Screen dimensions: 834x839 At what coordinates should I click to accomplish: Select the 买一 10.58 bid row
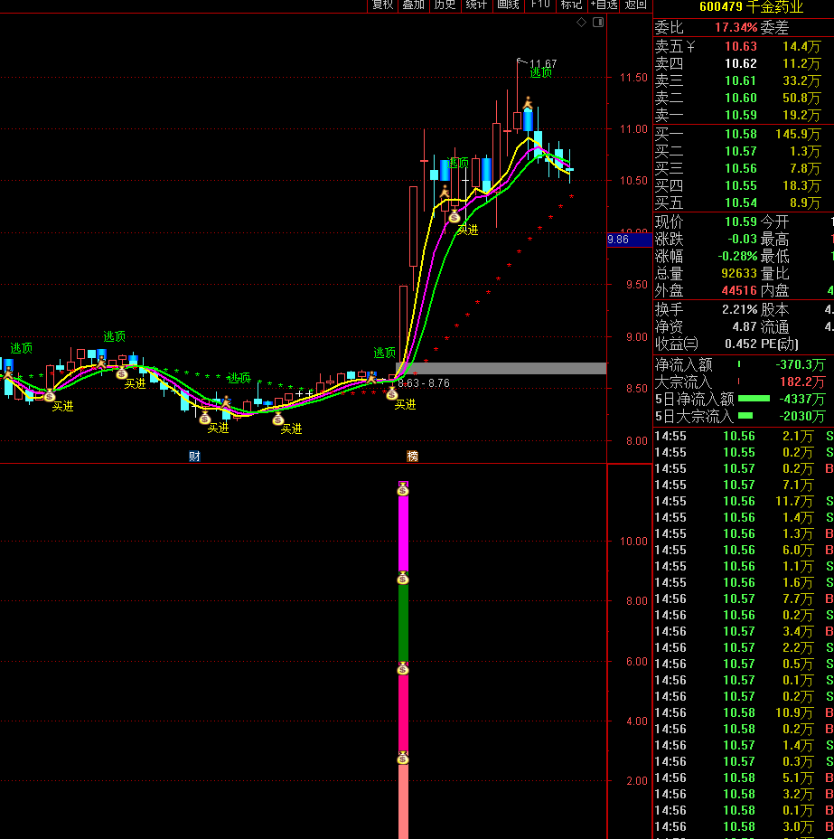(x=744, y=135)
